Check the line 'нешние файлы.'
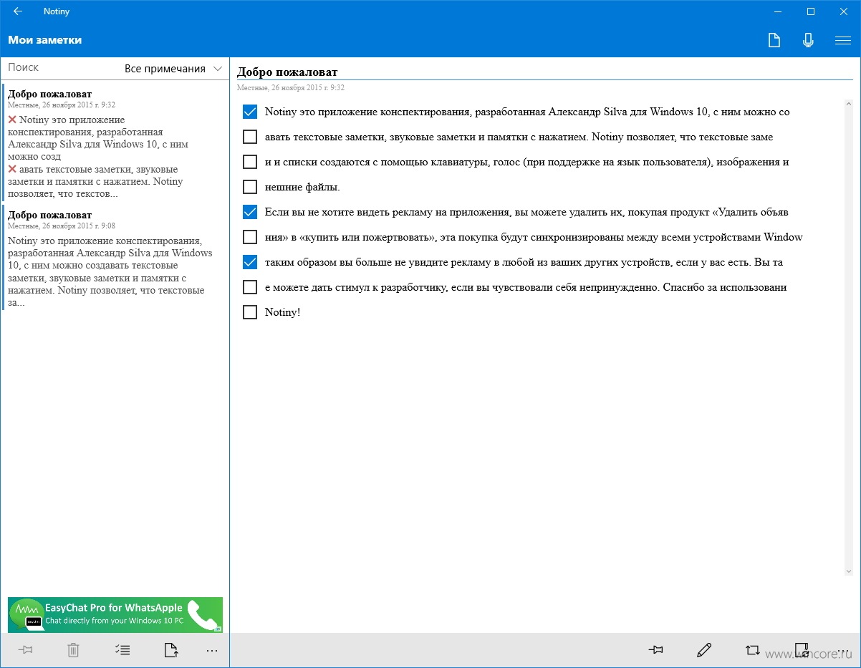Image resolution: width=861 pixels, height=668 pixels. pyautogui.click(x=250, y=187)
